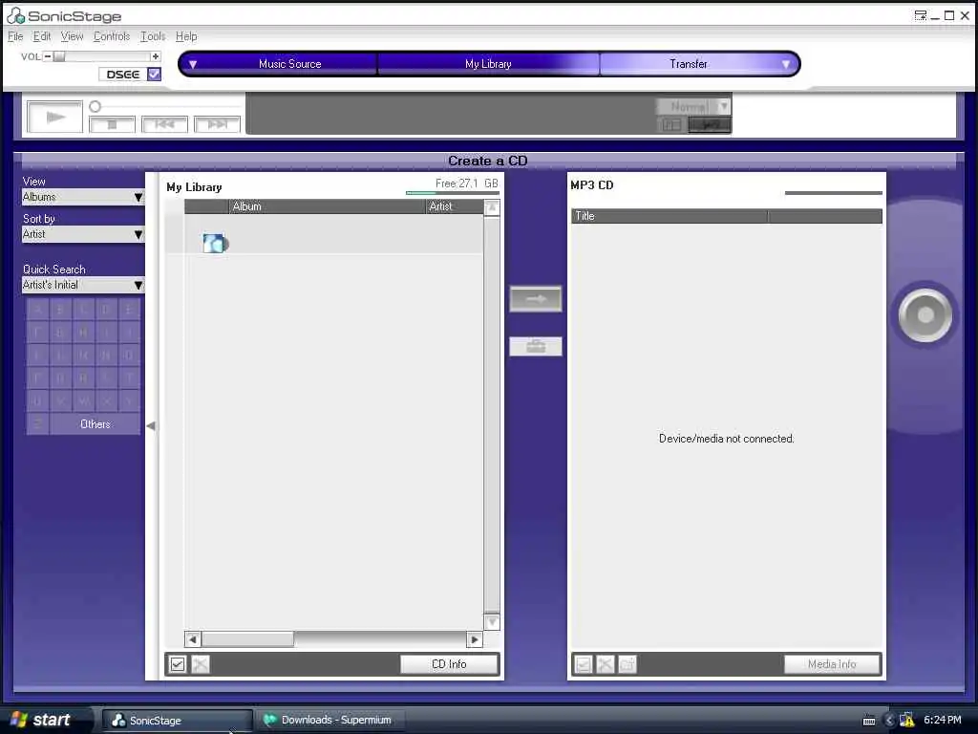
Task: Click the Artist column header
Action: click(455, 206)
